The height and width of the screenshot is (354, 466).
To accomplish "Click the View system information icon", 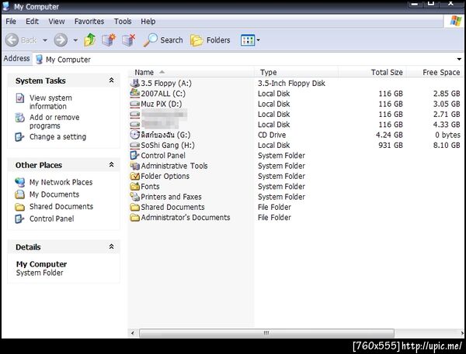I will (x=20, y=98).
